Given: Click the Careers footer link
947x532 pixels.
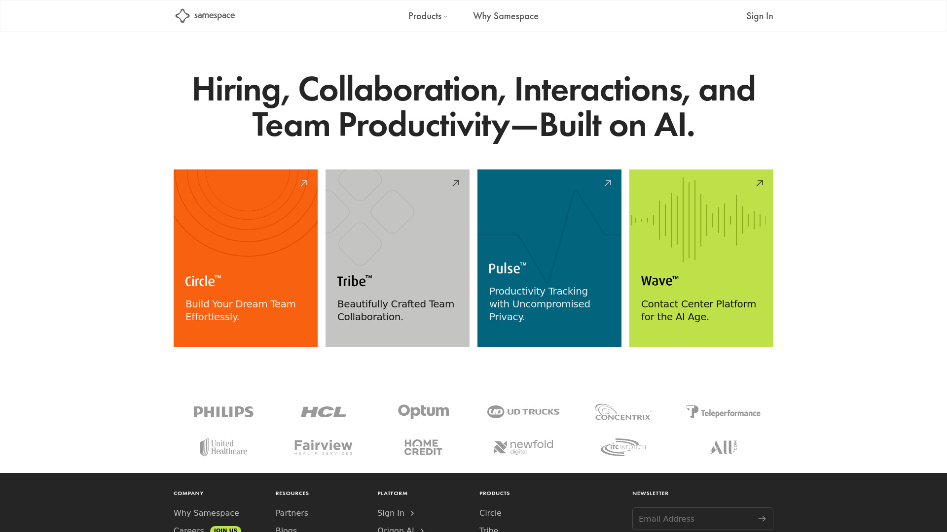Looking at the screenshot, I should [188, 529].
